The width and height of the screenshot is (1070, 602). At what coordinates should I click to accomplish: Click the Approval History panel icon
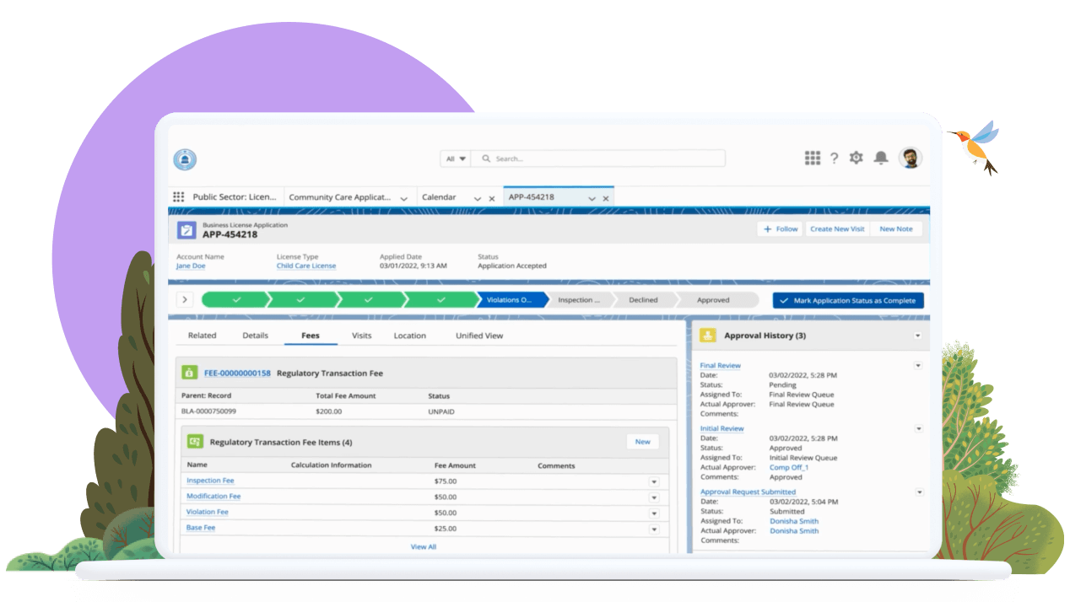[x=707, y=336]
